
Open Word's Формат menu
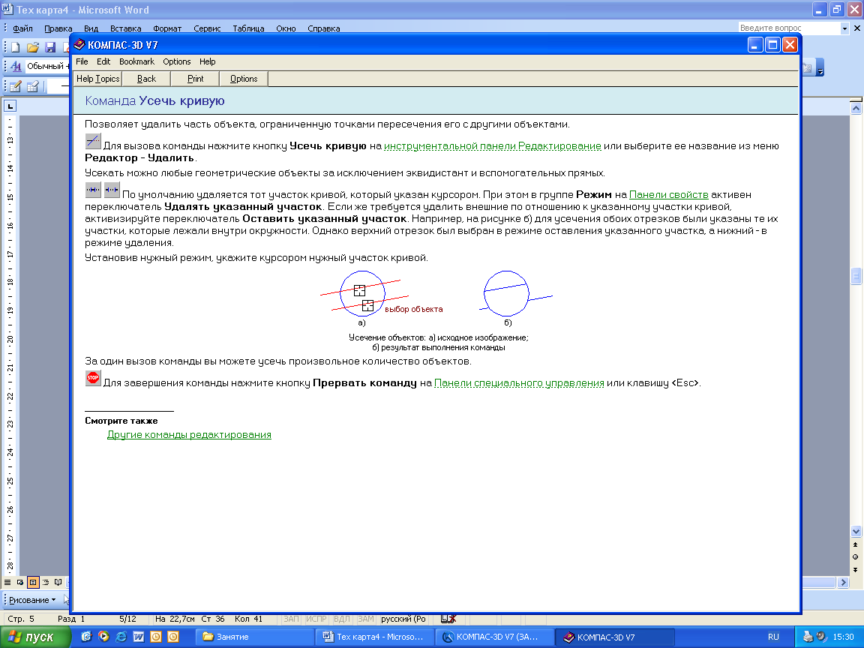[x=167, y=28]
